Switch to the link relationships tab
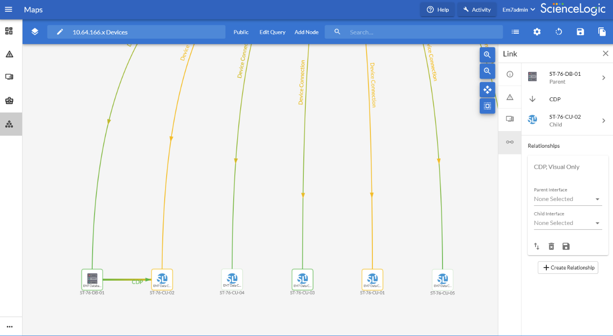This screenshot has width=613, height=336. [x=510, y=142]
